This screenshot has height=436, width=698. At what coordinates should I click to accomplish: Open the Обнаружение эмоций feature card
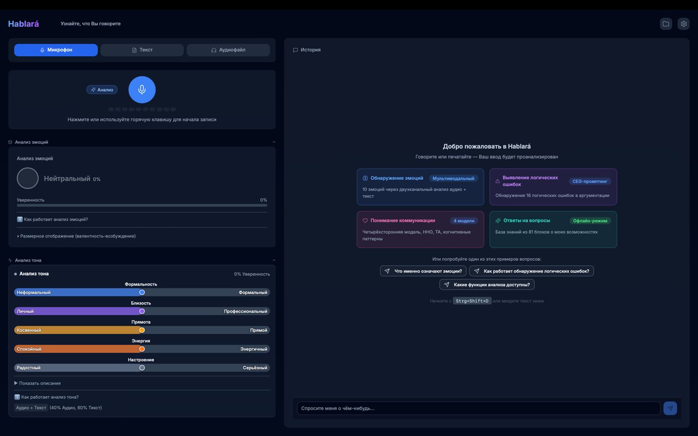[x=420, y=187]
